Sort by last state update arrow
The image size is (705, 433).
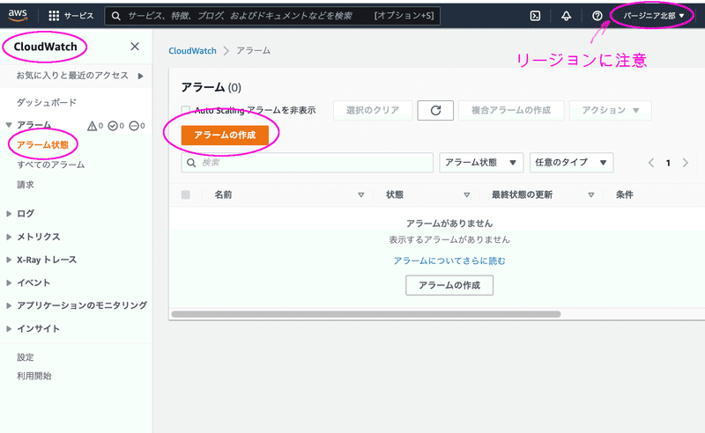(x=590, y=195)
